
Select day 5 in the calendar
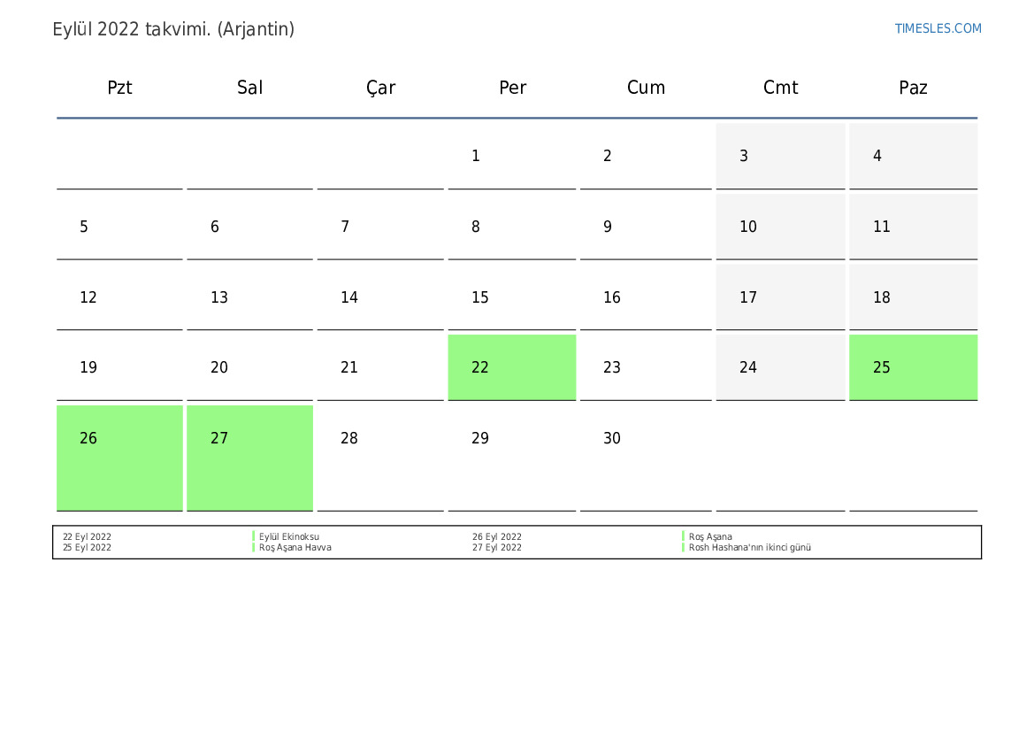pos(119,227)
